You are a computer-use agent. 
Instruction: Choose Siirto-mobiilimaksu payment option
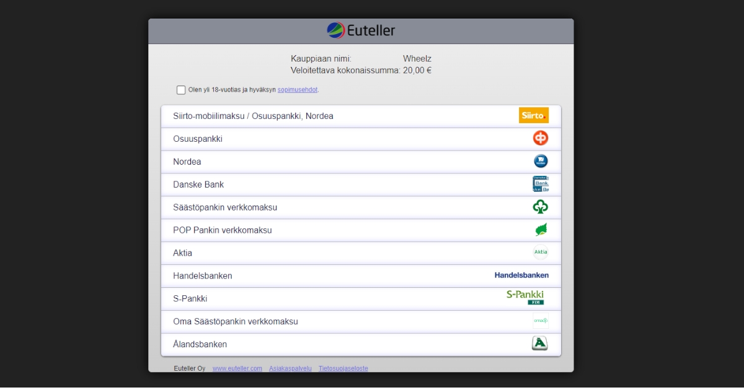pos(361,116)
